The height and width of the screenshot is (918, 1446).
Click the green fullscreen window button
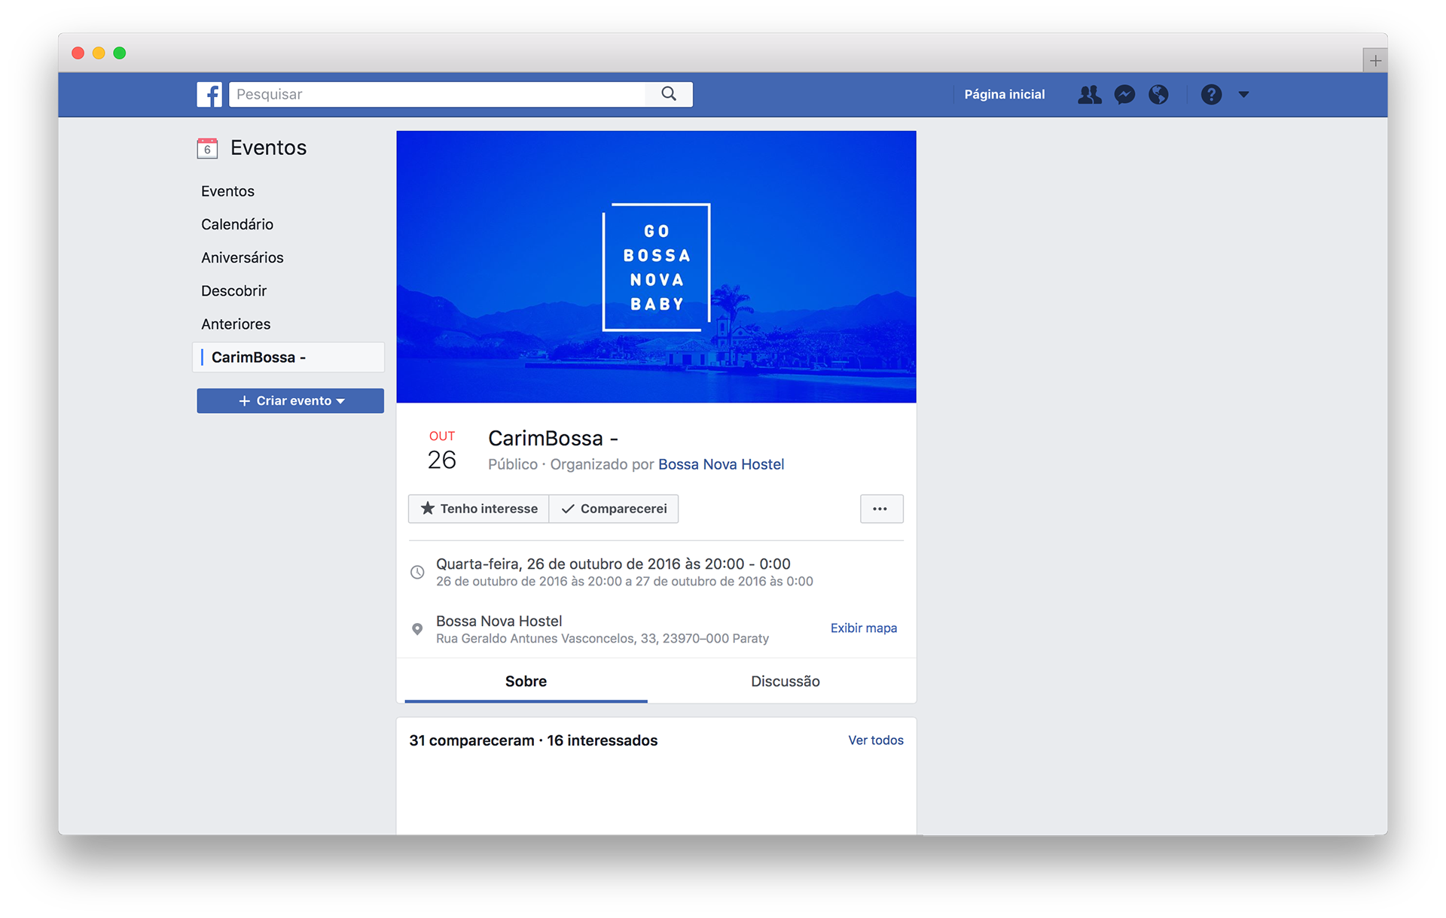pyautogui.click(x=120, y=53)
